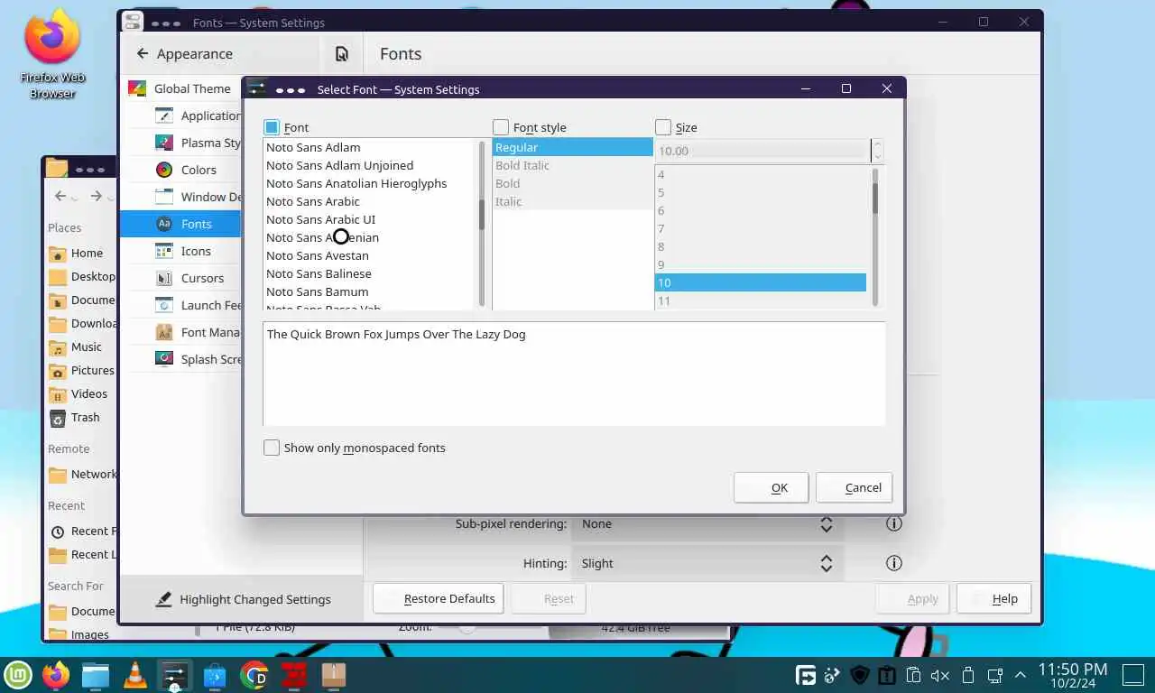Click the Firefox Web Browser desktop icon
Screen dimensions: 1155x693
point(52,56)
